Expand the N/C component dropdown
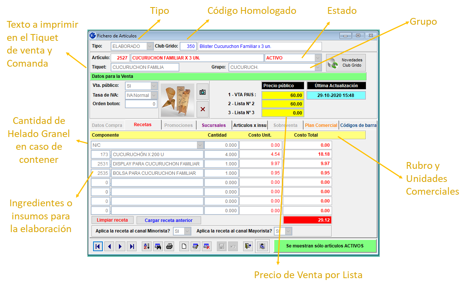 200,145
